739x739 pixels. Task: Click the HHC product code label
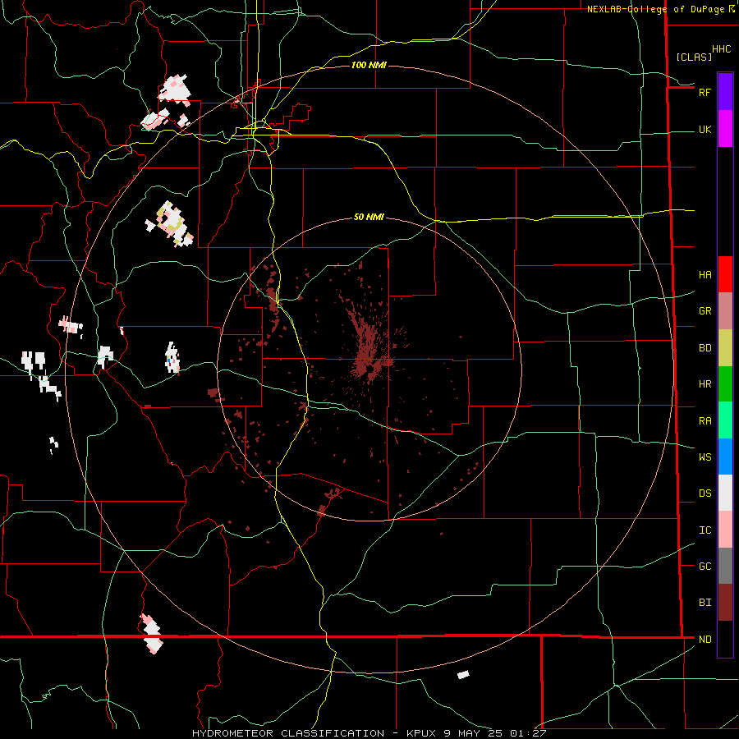721,49
